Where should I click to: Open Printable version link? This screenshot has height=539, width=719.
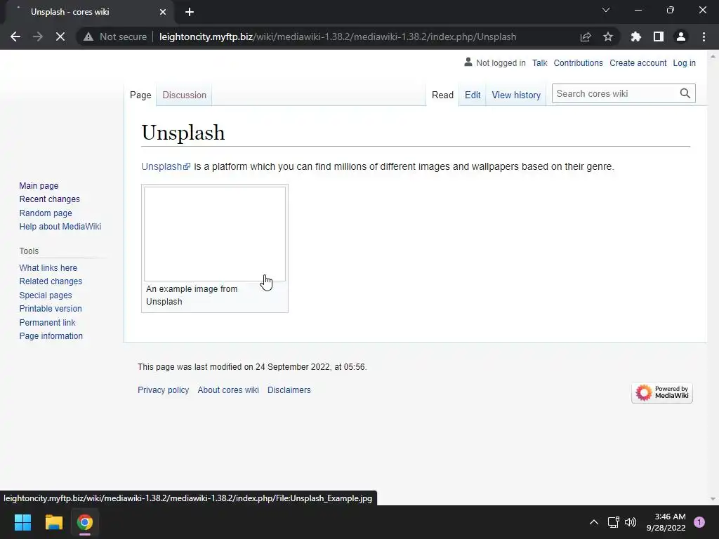pyautogui.click(x=51, y=309)
